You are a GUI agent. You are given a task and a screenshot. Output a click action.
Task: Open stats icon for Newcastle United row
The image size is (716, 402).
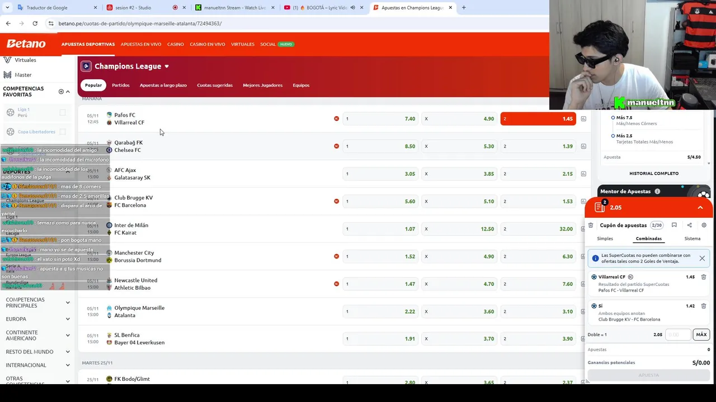583,284
